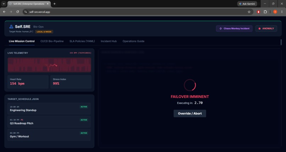This screenshot has height=152, width=286.
Task: Trigger the Chaos Monkey Incident button
Action: click(234, 28)
